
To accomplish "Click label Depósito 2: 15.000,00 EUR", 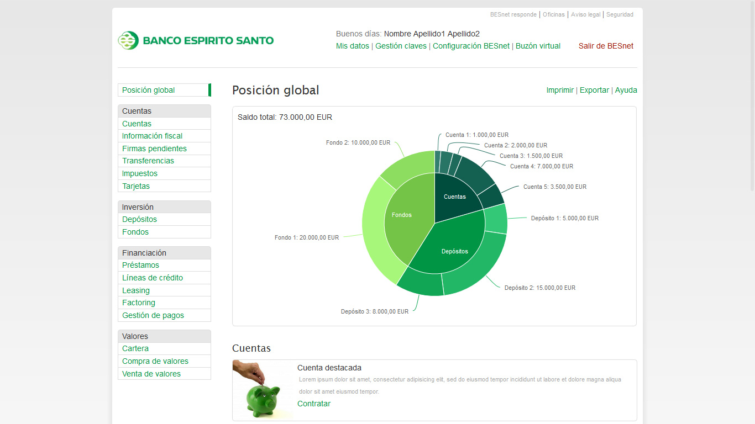I will pyautogui.click(x=540, y=288).
